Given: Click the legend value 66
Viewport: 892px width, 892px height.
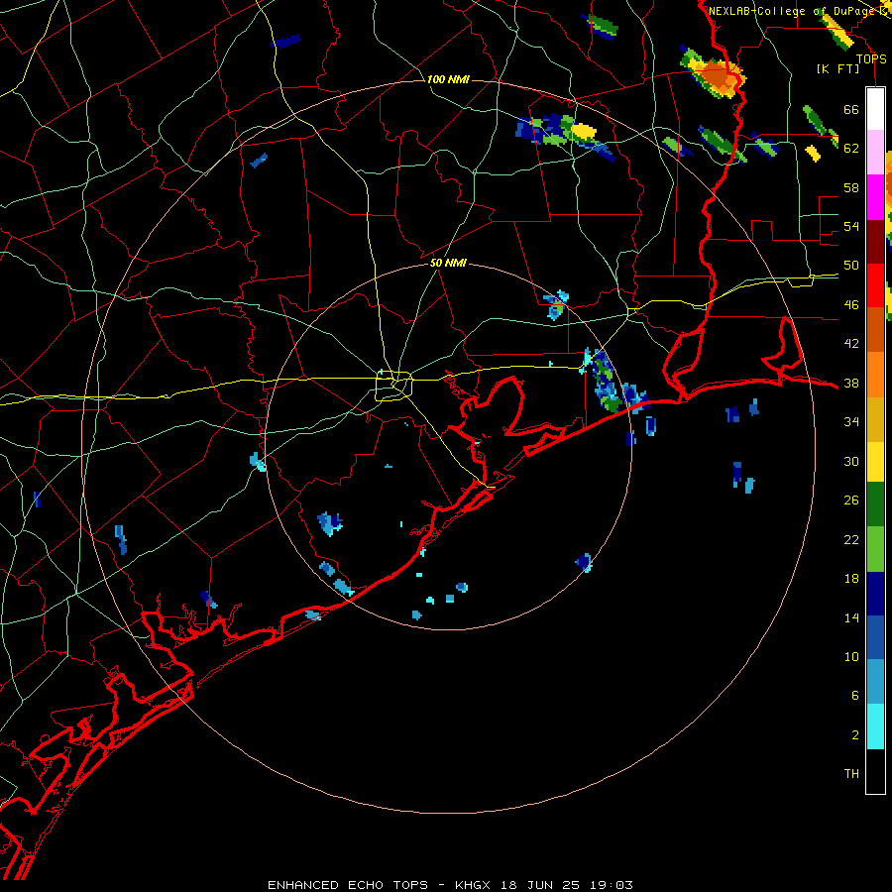Looking at the screenshot, I should tap(851, 109).
